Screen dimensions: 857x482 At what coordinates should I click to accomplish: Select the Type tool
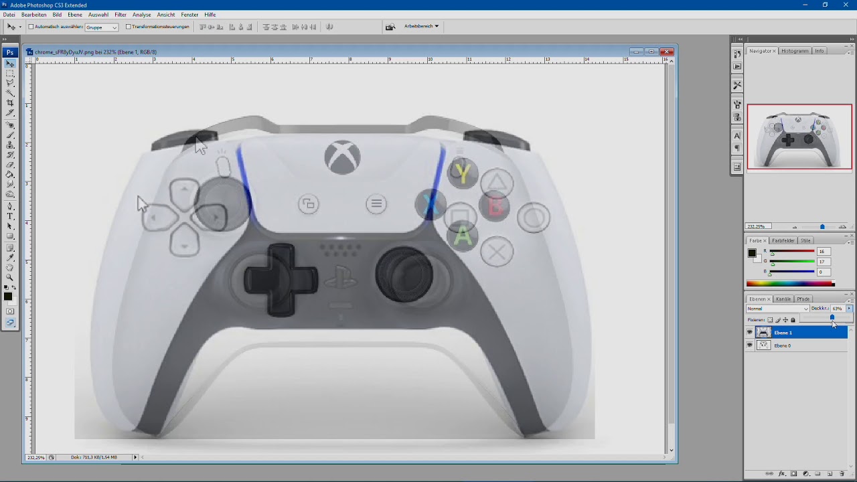pos(10,216)
